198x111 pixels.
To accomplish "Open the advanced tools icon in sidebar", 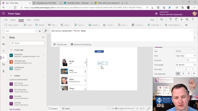I will [3, 71].
